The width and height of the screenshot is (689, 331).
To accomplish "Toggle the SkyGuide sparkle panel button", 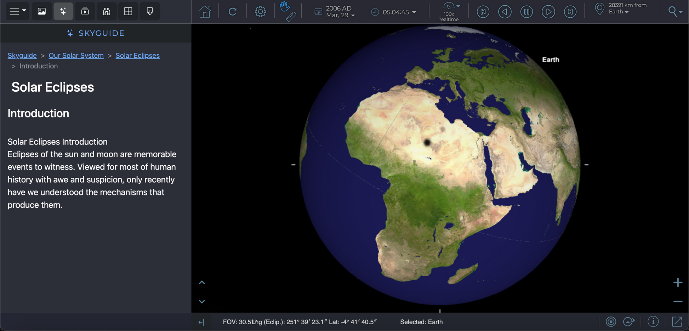I will coord(63,11).
